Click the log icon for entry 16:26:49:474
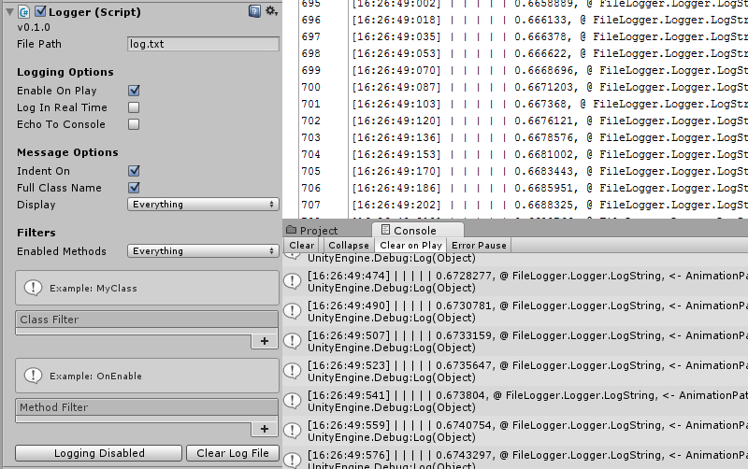This screenshot has height=469, width=748. (x=293, y=281)
